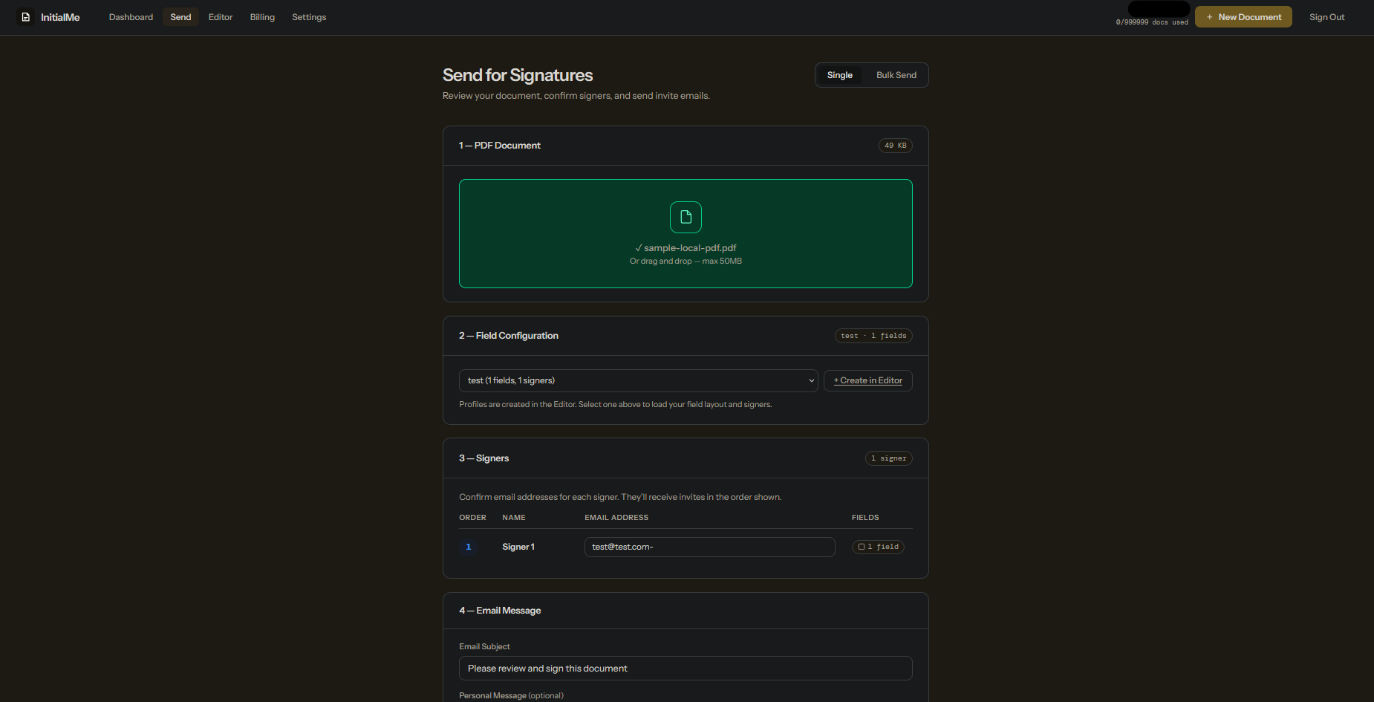Screen dimensions: 1374x702
Task: Click the ORDER column header
Action: (x=472, y=518)
